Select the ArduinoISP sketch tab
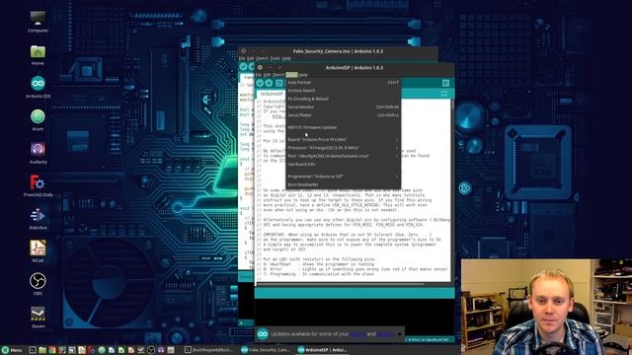The image size is (632, 355). coord(272,94)
